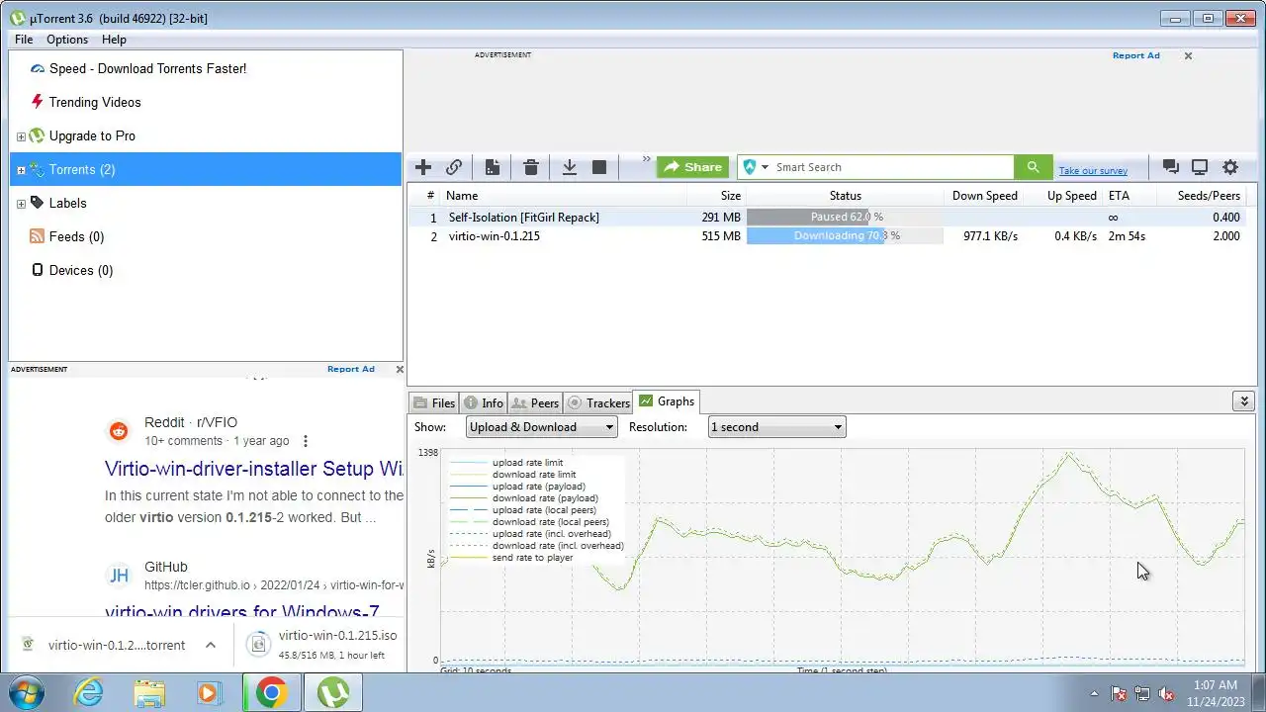
Task: Sort by the Down Speed column header
Action: pyautogui.click(x=983, y=196)
